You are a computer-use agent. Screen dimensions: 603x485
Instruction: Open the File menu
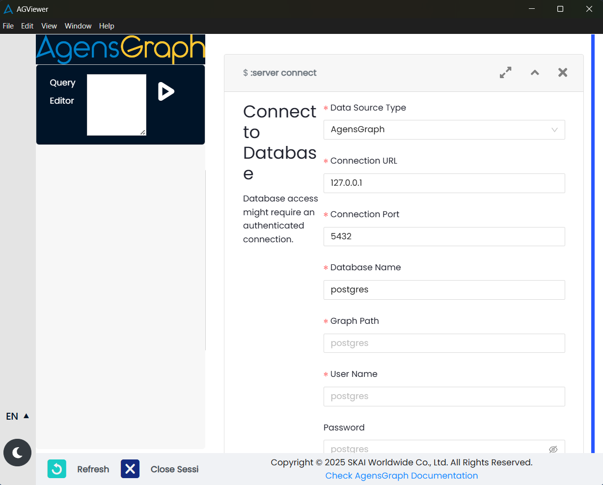pyautogui.click(x=8, y=26)
